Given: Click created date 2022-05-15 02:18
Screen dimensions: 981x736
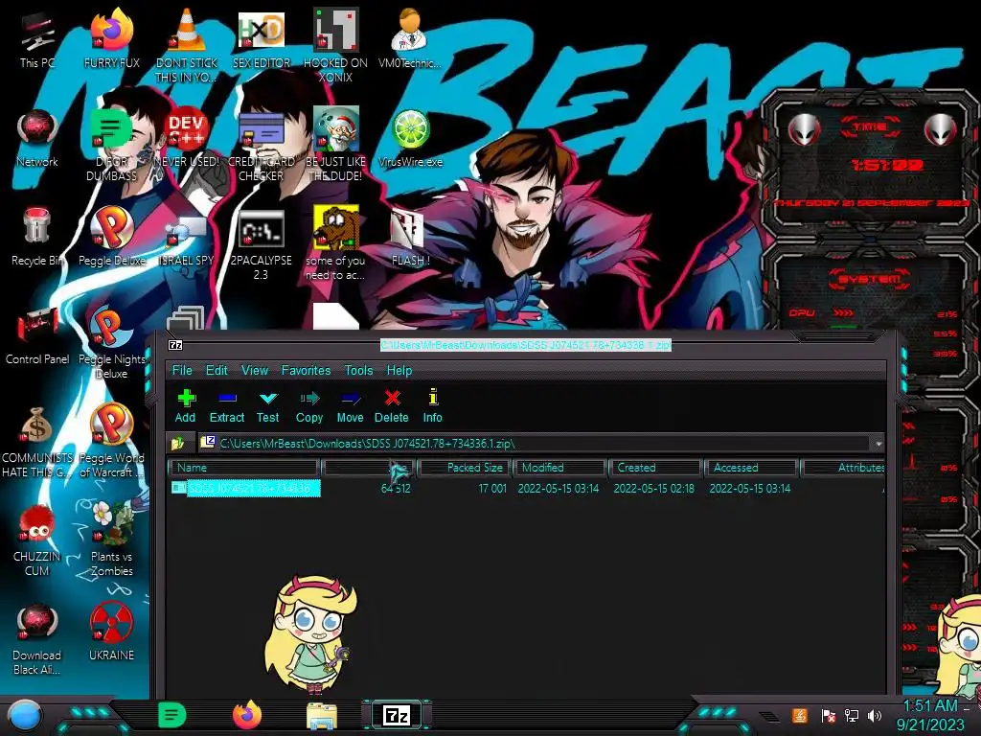Looking at the screenshot, I should tap(653, 489).
